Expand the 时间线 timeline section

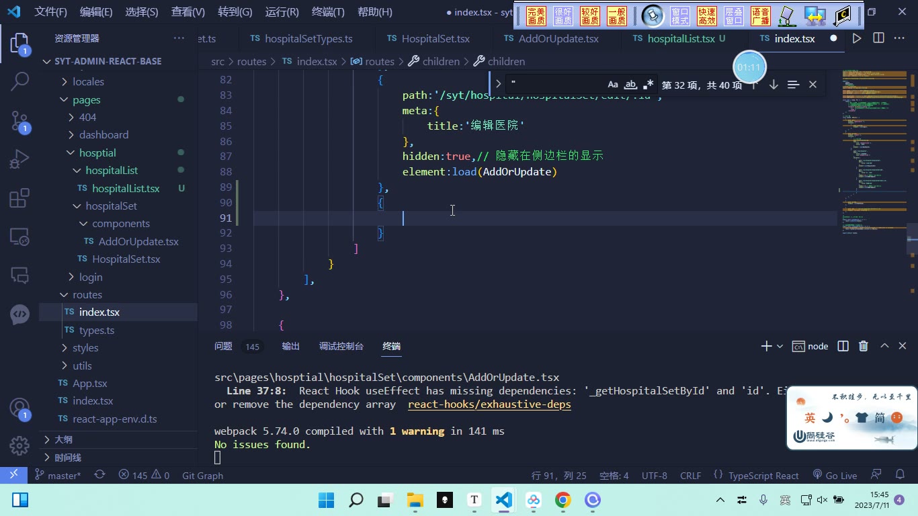[68, 458]
